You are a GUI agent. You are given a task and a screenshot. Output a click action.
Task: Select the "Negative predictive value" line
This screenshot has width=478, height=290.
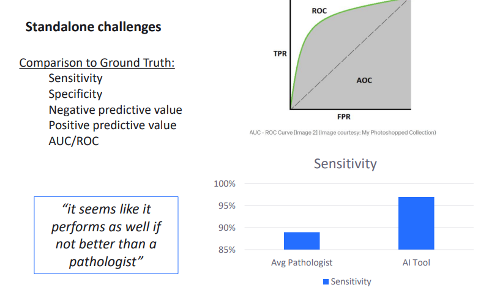[x=115, y=110]
